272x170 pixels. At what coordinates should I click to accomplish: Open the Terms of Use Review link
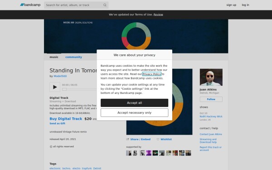tap(158, 15)
